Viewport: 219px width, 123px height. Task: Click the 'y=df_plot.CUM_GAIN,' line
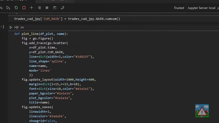pos(47,52)
